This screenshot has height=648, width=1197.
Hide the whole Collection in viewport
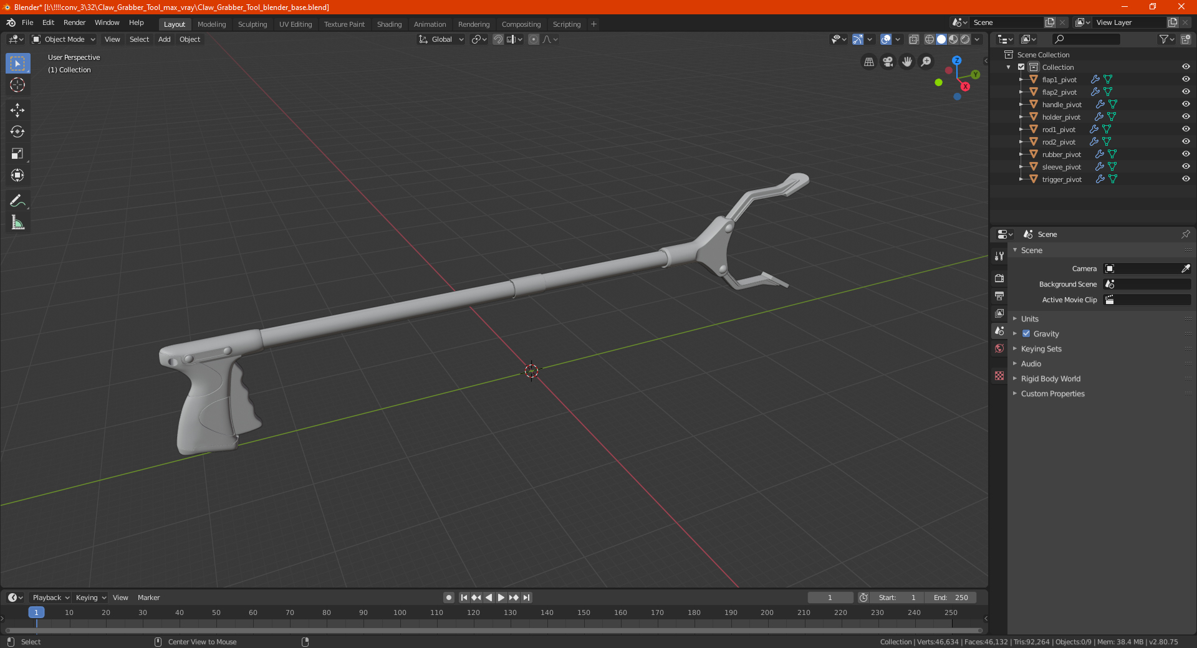pyautogui.click(x=1186, y=67)
